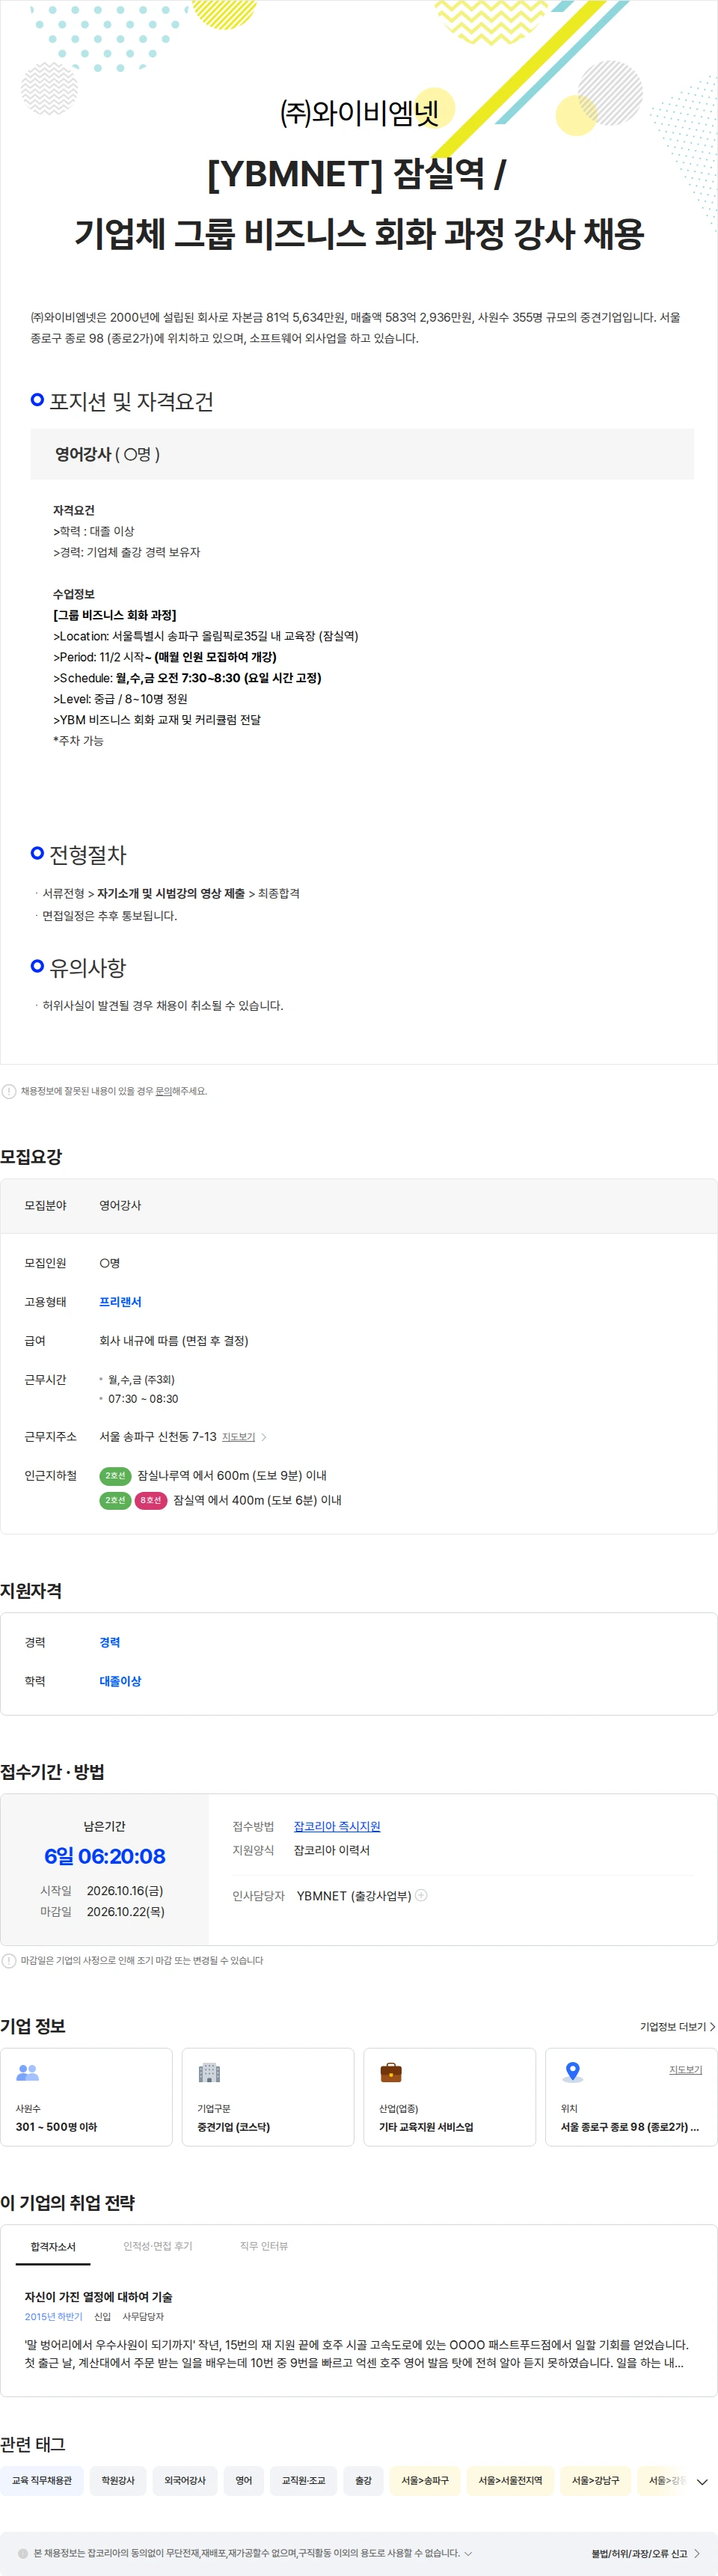Open 지도보기 next to 서울 송파구 신천동 7-13

(238, 1437)
